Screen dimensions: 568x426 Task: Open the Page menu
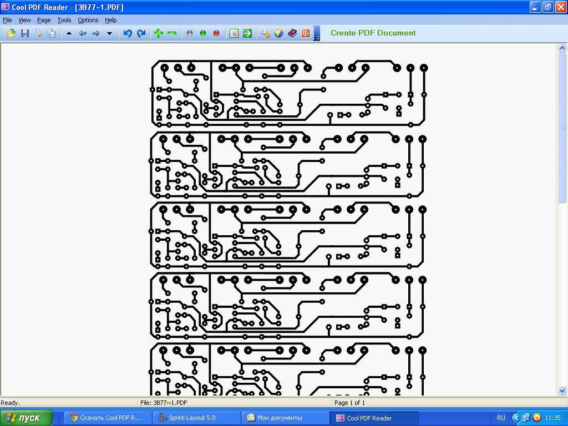pyautogui.click(x=44, y=21)
